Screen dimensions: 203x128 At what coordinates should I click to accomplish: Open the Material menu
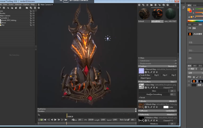(x=18, y=5)
